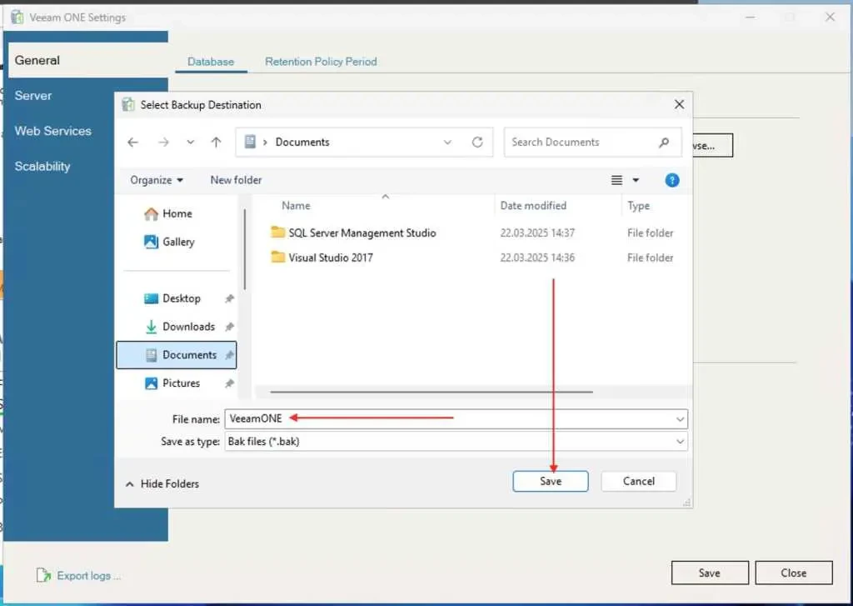Screen dimensions: 853x606
Task: Click the navigation pane vertical scrollbar
Action: click(245, 249)
